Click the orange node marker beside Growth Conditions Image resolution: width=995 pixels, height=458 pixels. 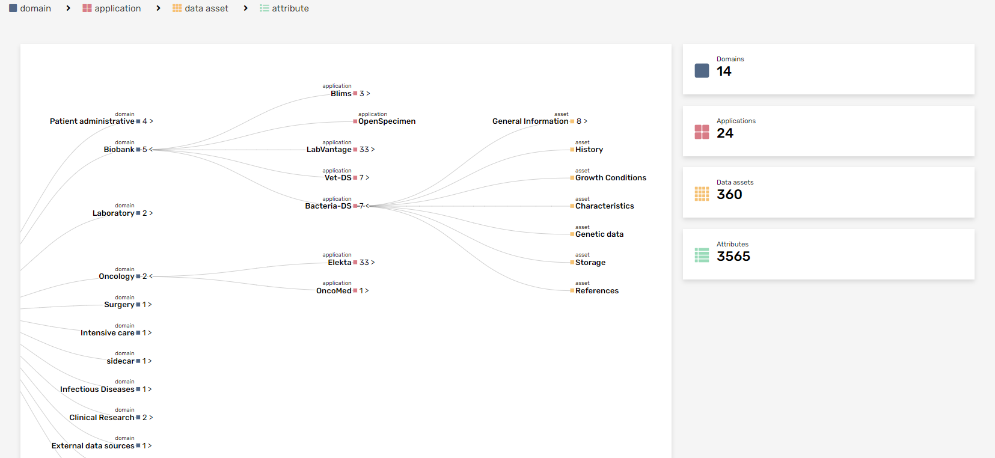click(x=572, y=178)
